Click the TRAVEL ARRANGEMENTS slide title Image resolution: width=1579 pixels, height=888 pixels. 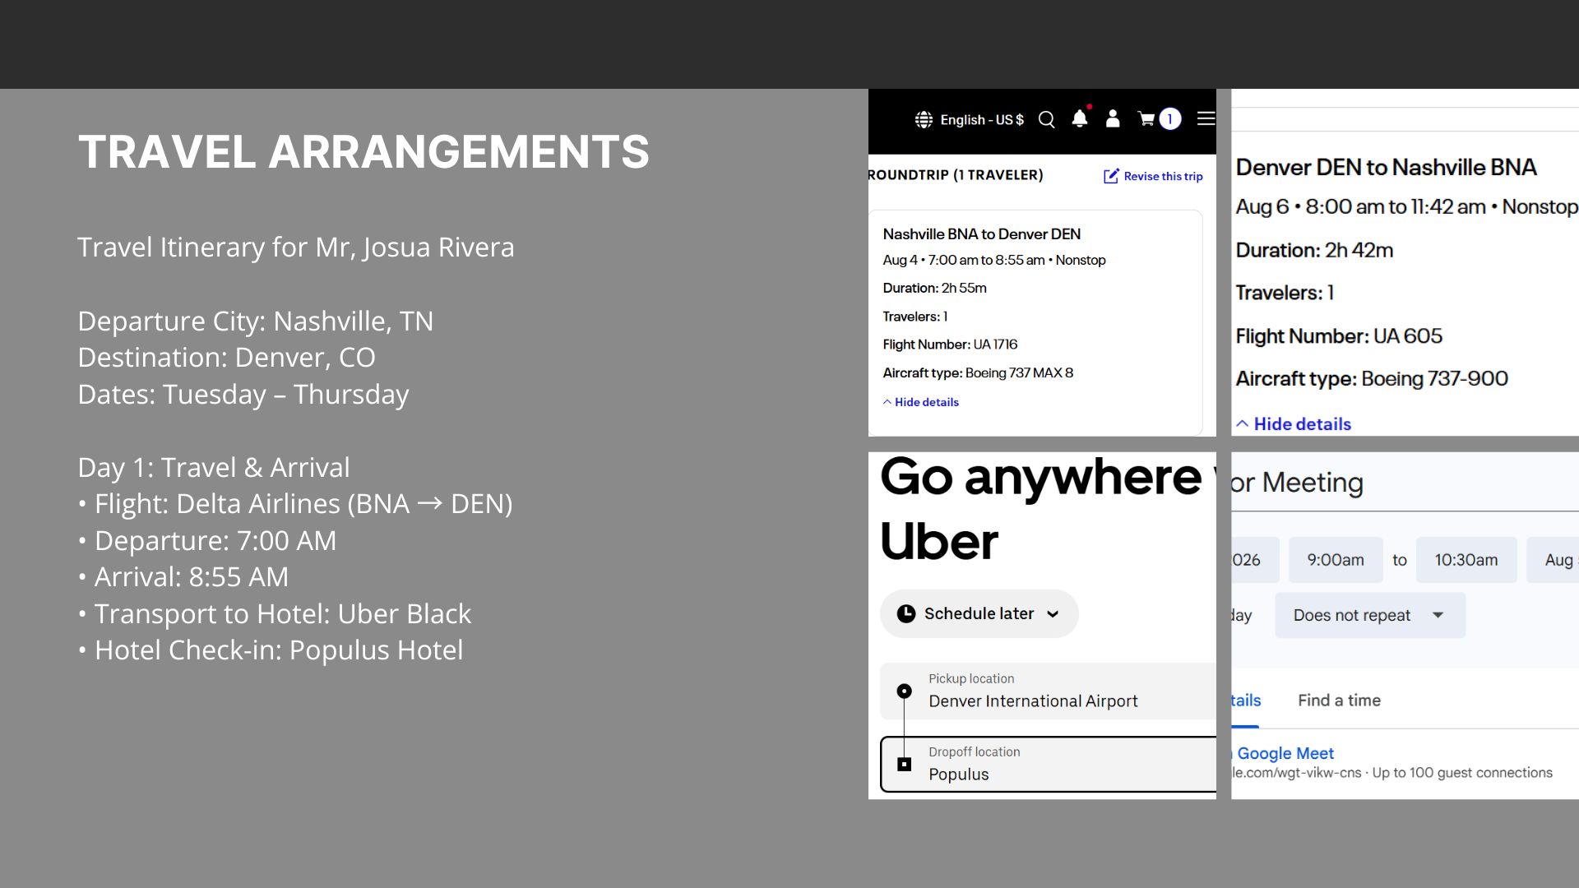[363, 152]
